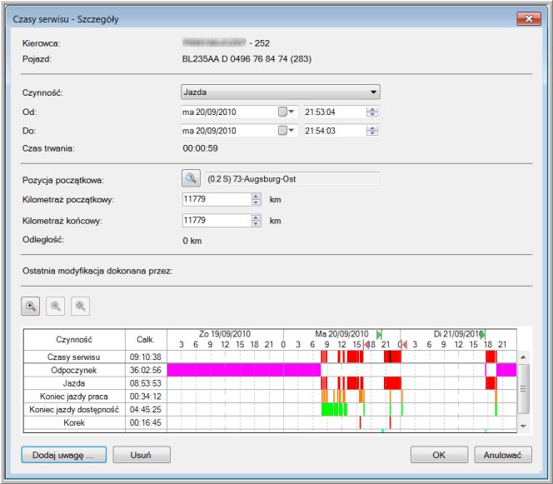This screenshot has height=484, width=553.
Task: Click the Usuń button
Action: 141,455
